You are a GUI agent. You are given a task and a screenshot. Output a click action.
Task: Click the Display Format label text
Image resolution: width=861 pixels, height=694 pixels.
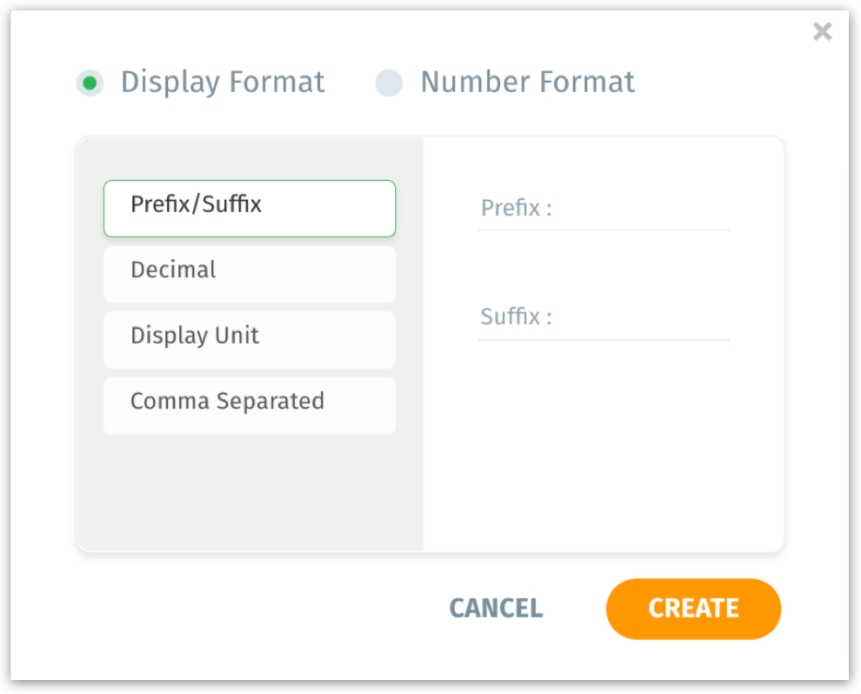pos(223,83)
